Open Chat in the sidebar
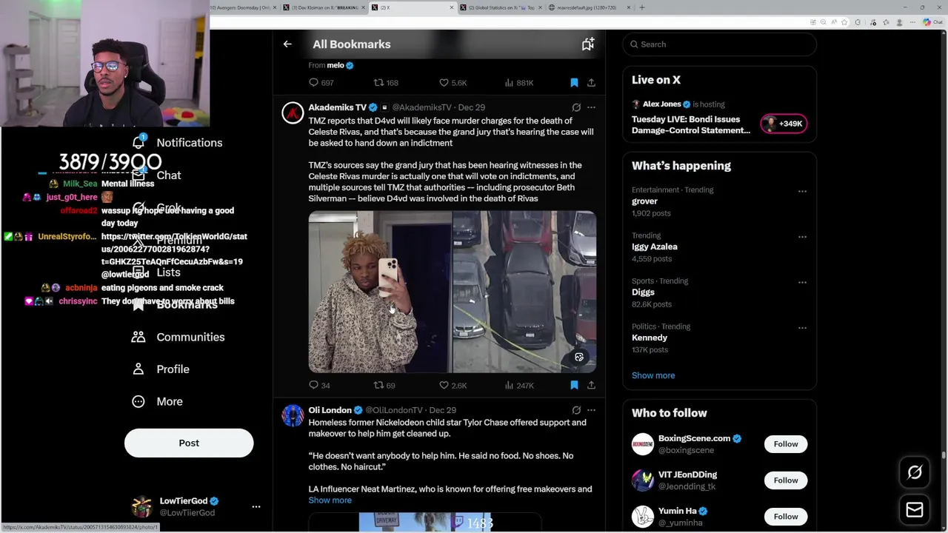 (x=157, y=175)
